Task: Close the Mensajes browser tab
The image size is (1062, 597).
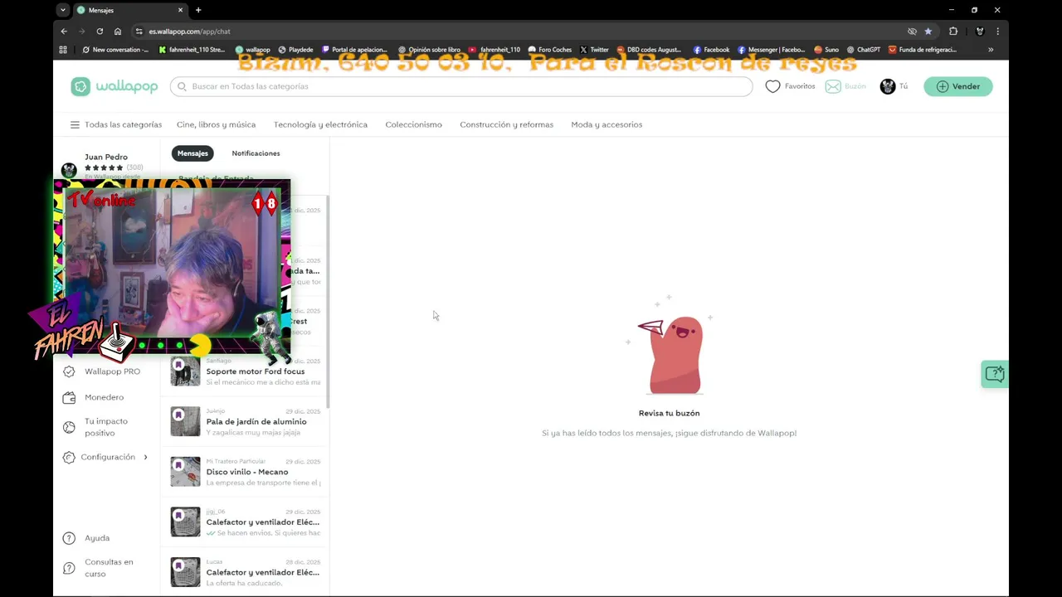Action: click(180, 10)
